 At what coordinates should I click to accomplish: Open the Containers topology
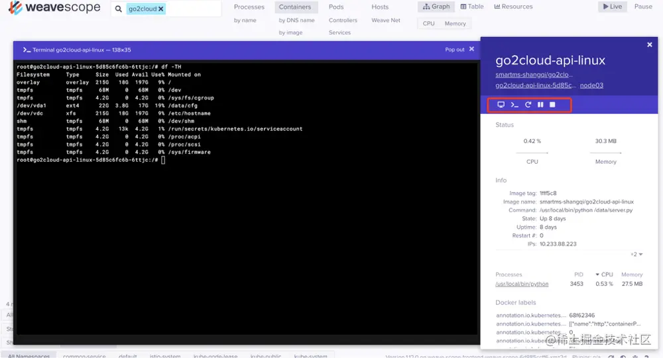[295, 7]
